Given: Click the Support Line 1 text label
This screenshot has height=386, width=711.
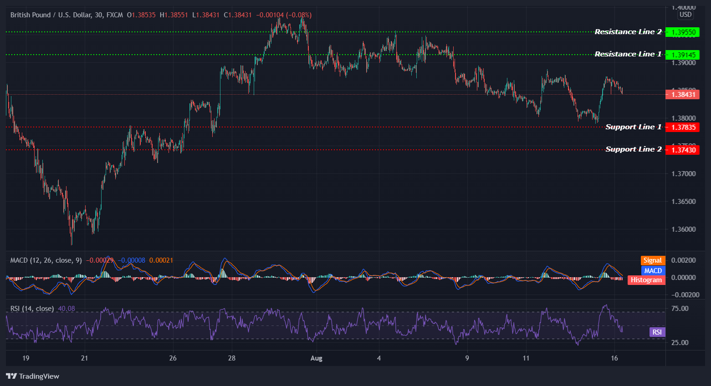Looking at the screenshot, I should pos(634,127).
